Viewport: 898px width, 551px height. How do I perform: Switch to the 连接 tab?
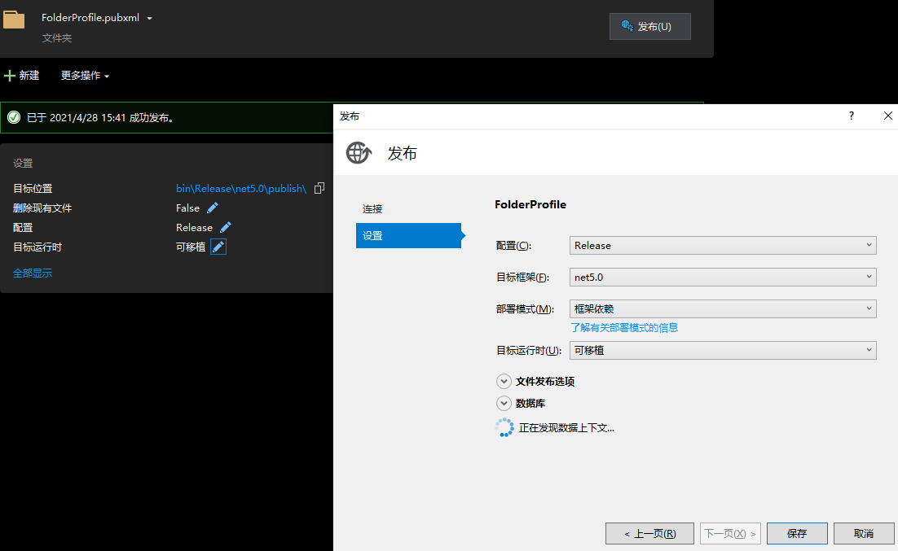pyautogui.click(x=372, y=209)
